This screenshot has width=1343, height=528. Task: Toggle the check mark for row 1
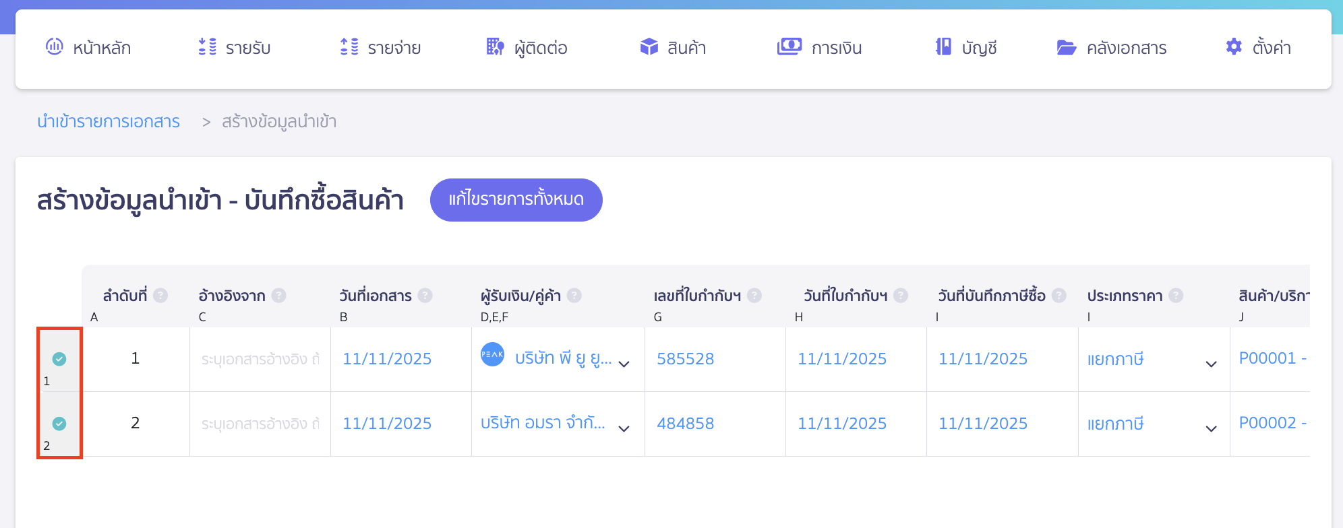point(59,359)
